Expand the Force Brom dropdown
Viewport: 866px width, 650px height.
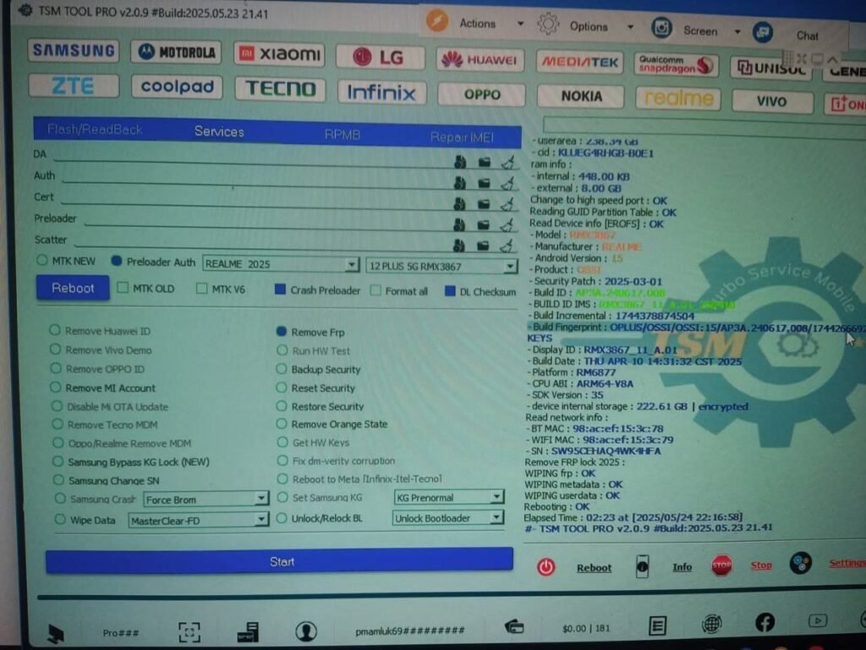(x=206, y=499)
